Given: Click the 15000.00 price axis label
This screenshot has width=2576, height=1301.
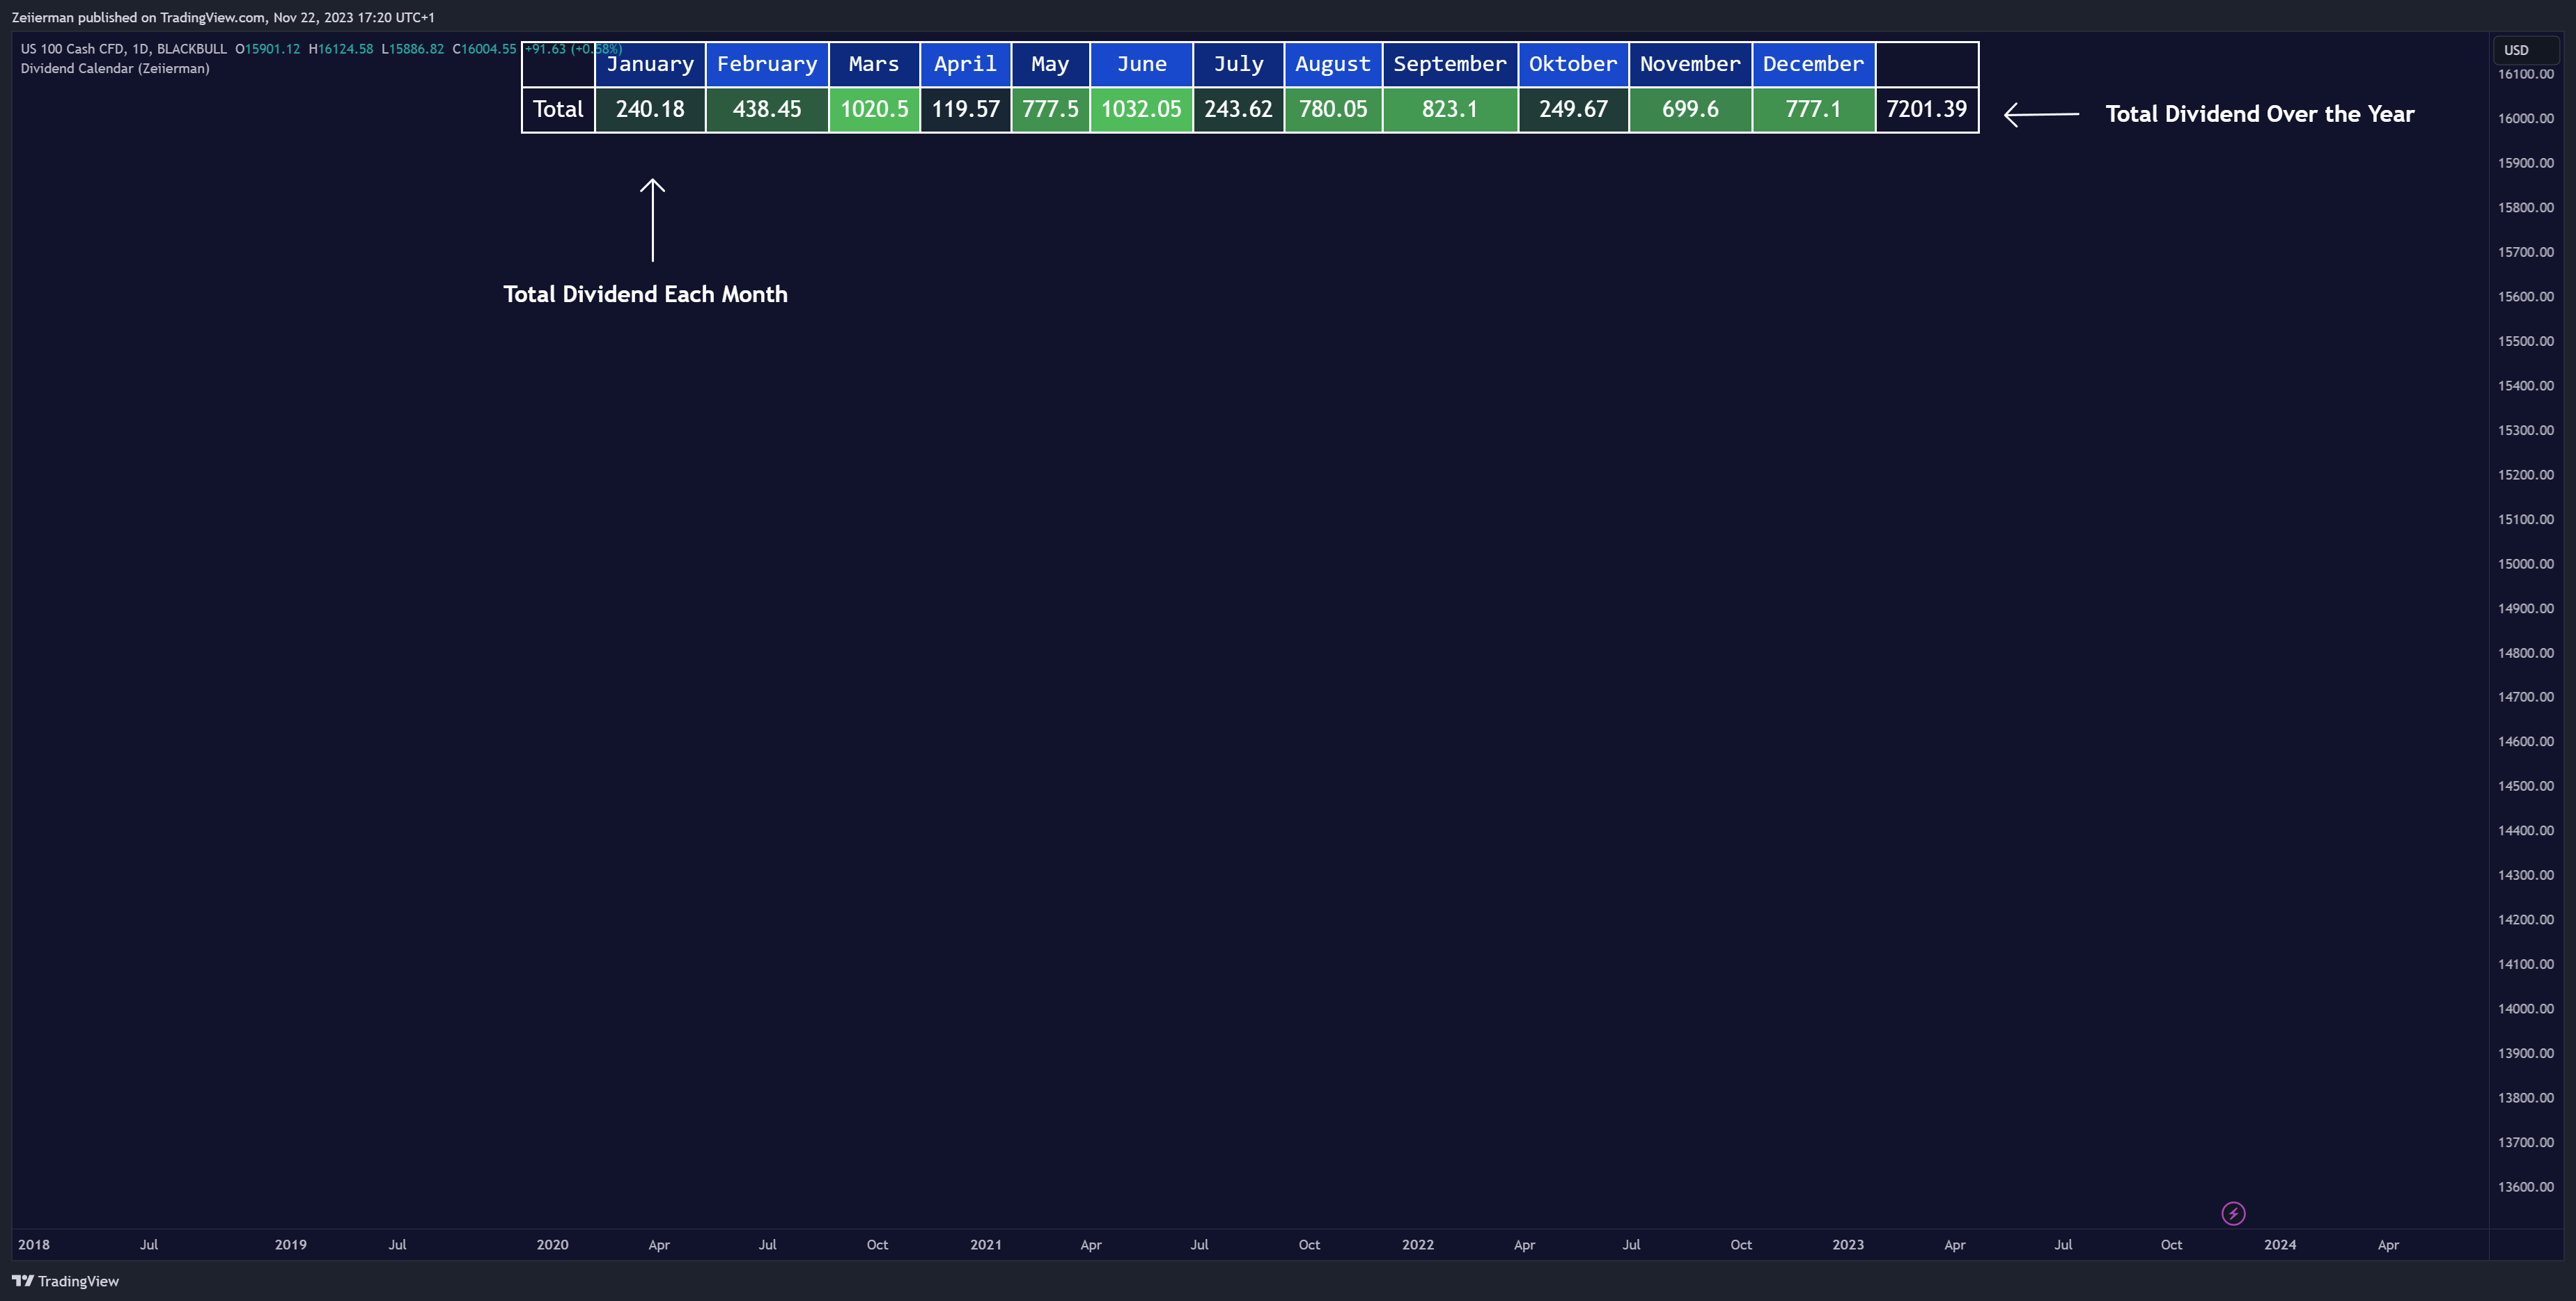Looking at the screenshot, I should (x=2525, y=564).
